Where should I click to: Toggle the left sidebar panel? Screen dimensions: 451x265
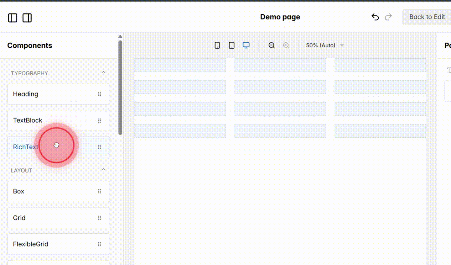13,18
